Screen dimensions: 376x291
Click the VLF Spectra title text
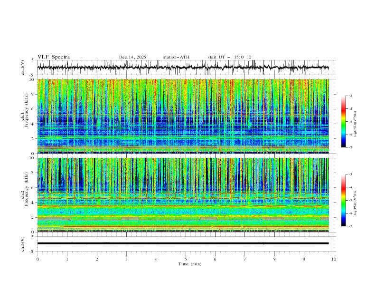54,57
